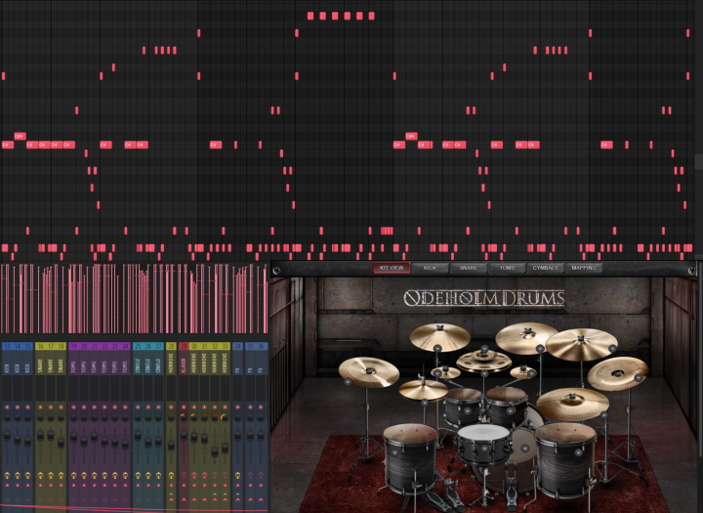Open the hi-hat dropdown arrow
The width and height of the screenshot is (703, 513).
(x=424, y=403)
